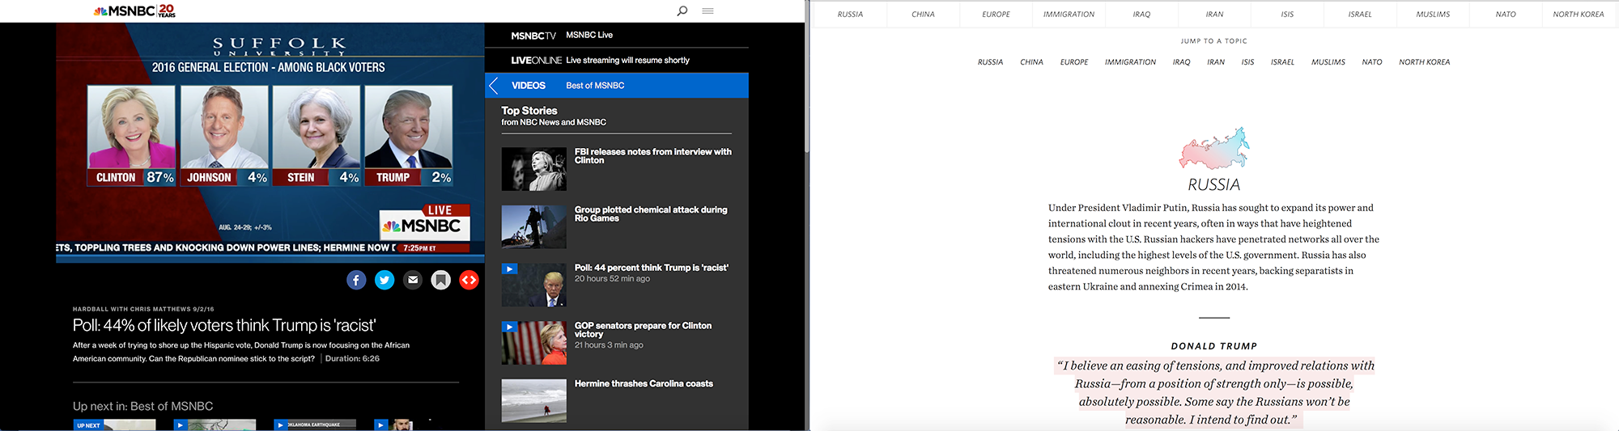The width and height of the screenshot is (1619, 431).
Task: Click the Russia map illustration
Action: click(1214, 147)
